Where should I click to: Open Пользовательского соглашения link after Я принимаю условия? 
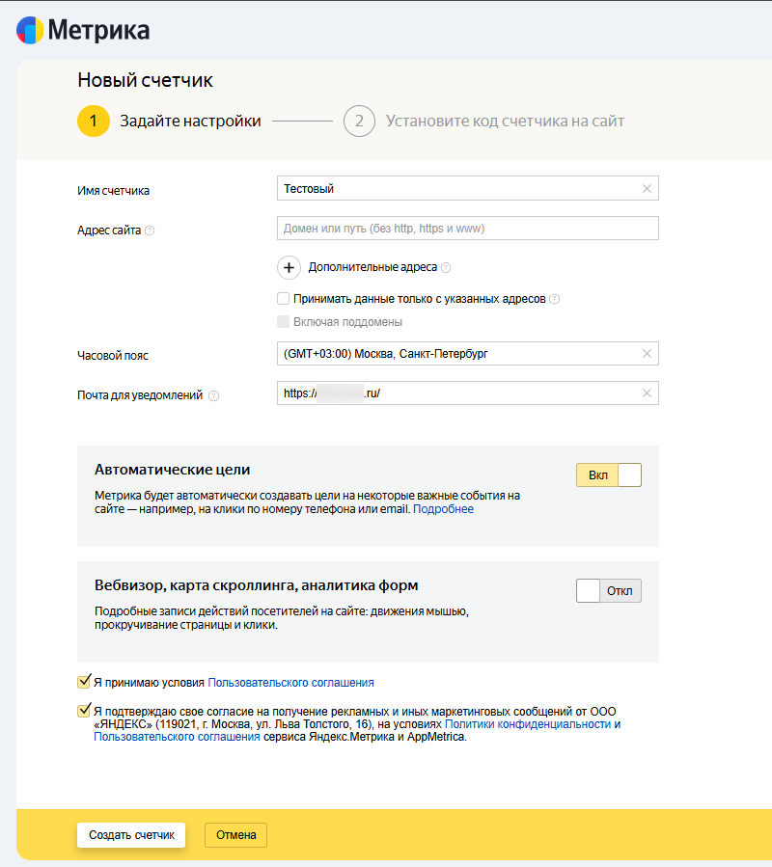click(291, 683)
